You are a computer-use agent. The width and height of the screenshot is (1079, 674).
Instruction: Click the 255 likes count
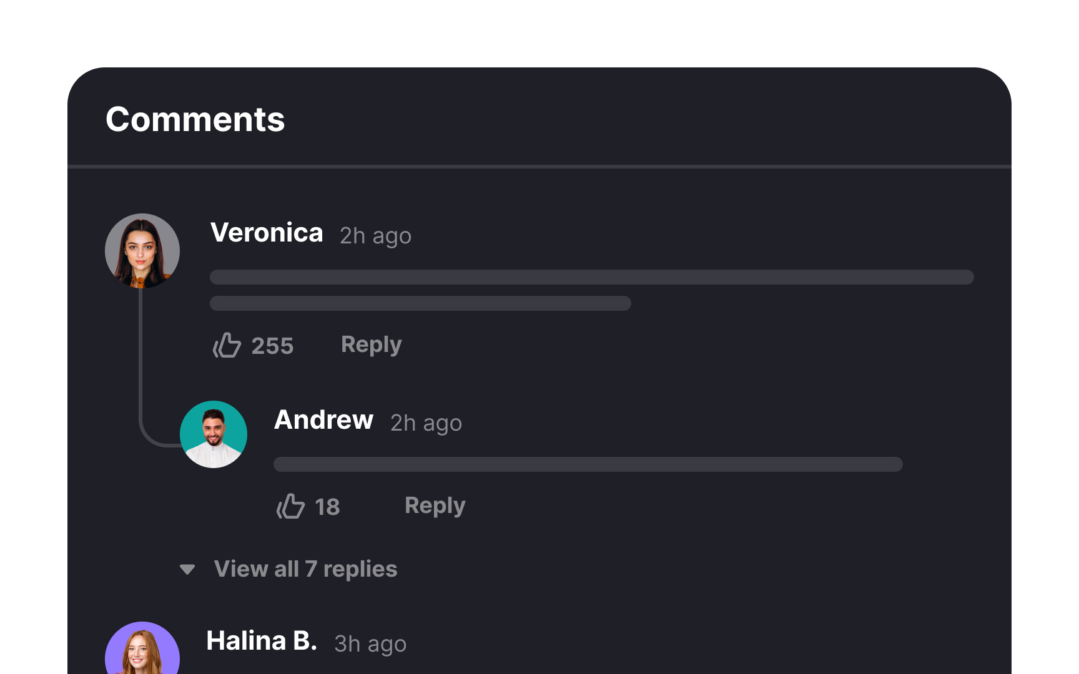click(x=272, y=346)
